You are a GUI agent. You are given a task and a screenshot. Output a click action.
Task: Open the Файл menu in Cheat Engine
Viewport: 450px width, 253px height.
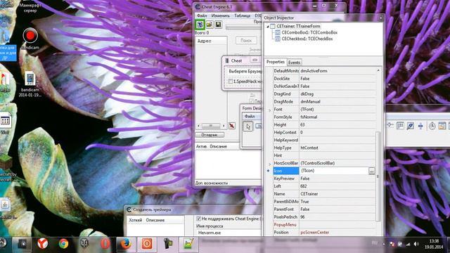(x=202, y=15)
